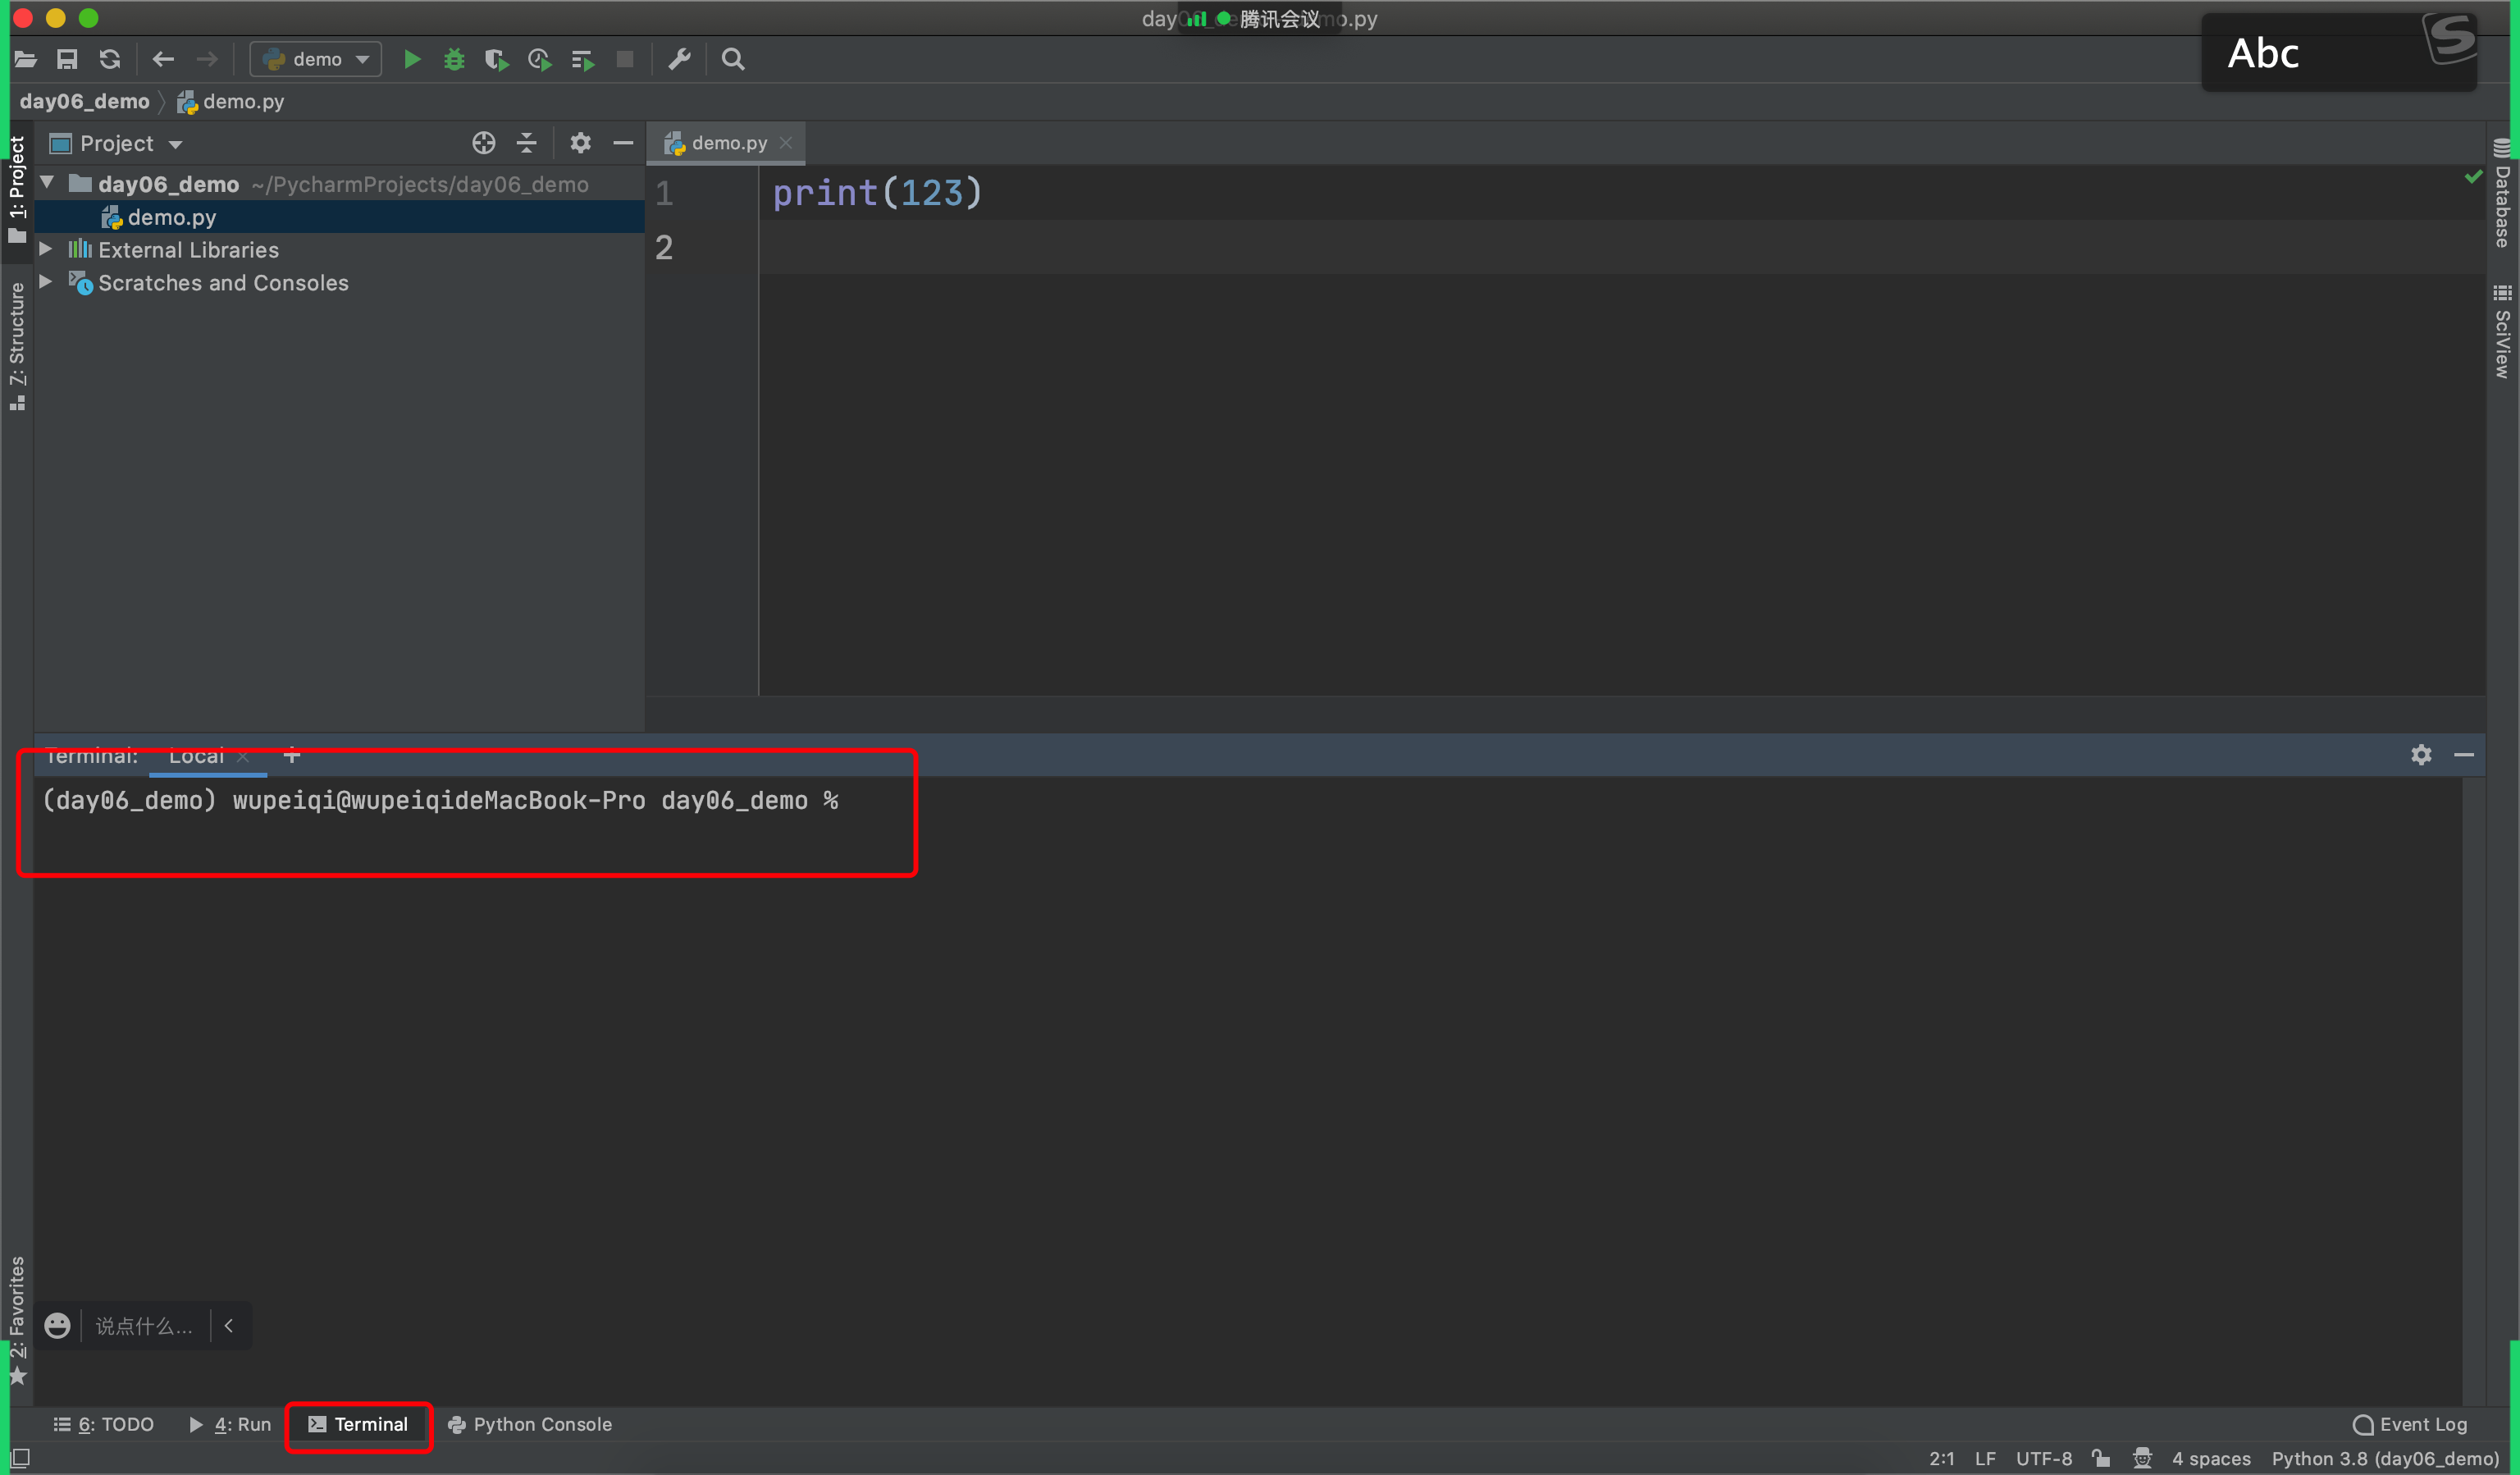Open settings via the wrench icon
The height and width of the screenshot is (1475, 2520).
(680, 59)
